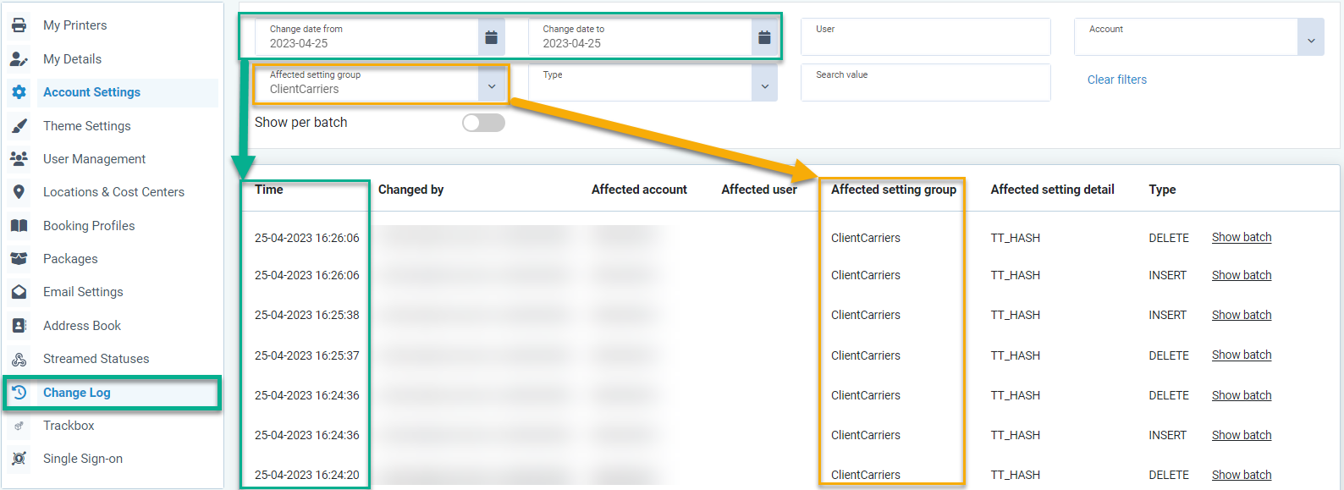Toggle the Show per batch switch

483,123
